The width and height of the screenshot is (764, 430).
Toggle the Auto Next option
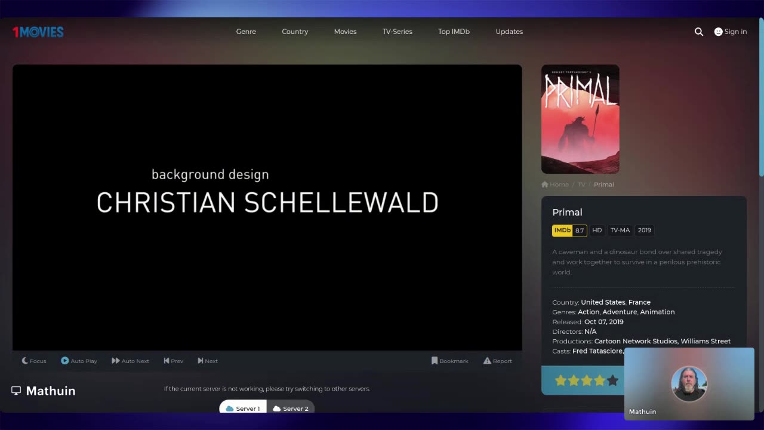tap(130, 361)
